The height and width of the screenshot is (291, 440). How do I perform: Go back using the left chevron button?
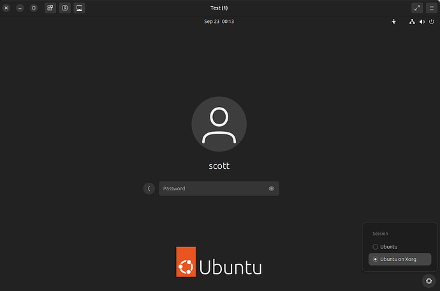(x=149, y=188)
